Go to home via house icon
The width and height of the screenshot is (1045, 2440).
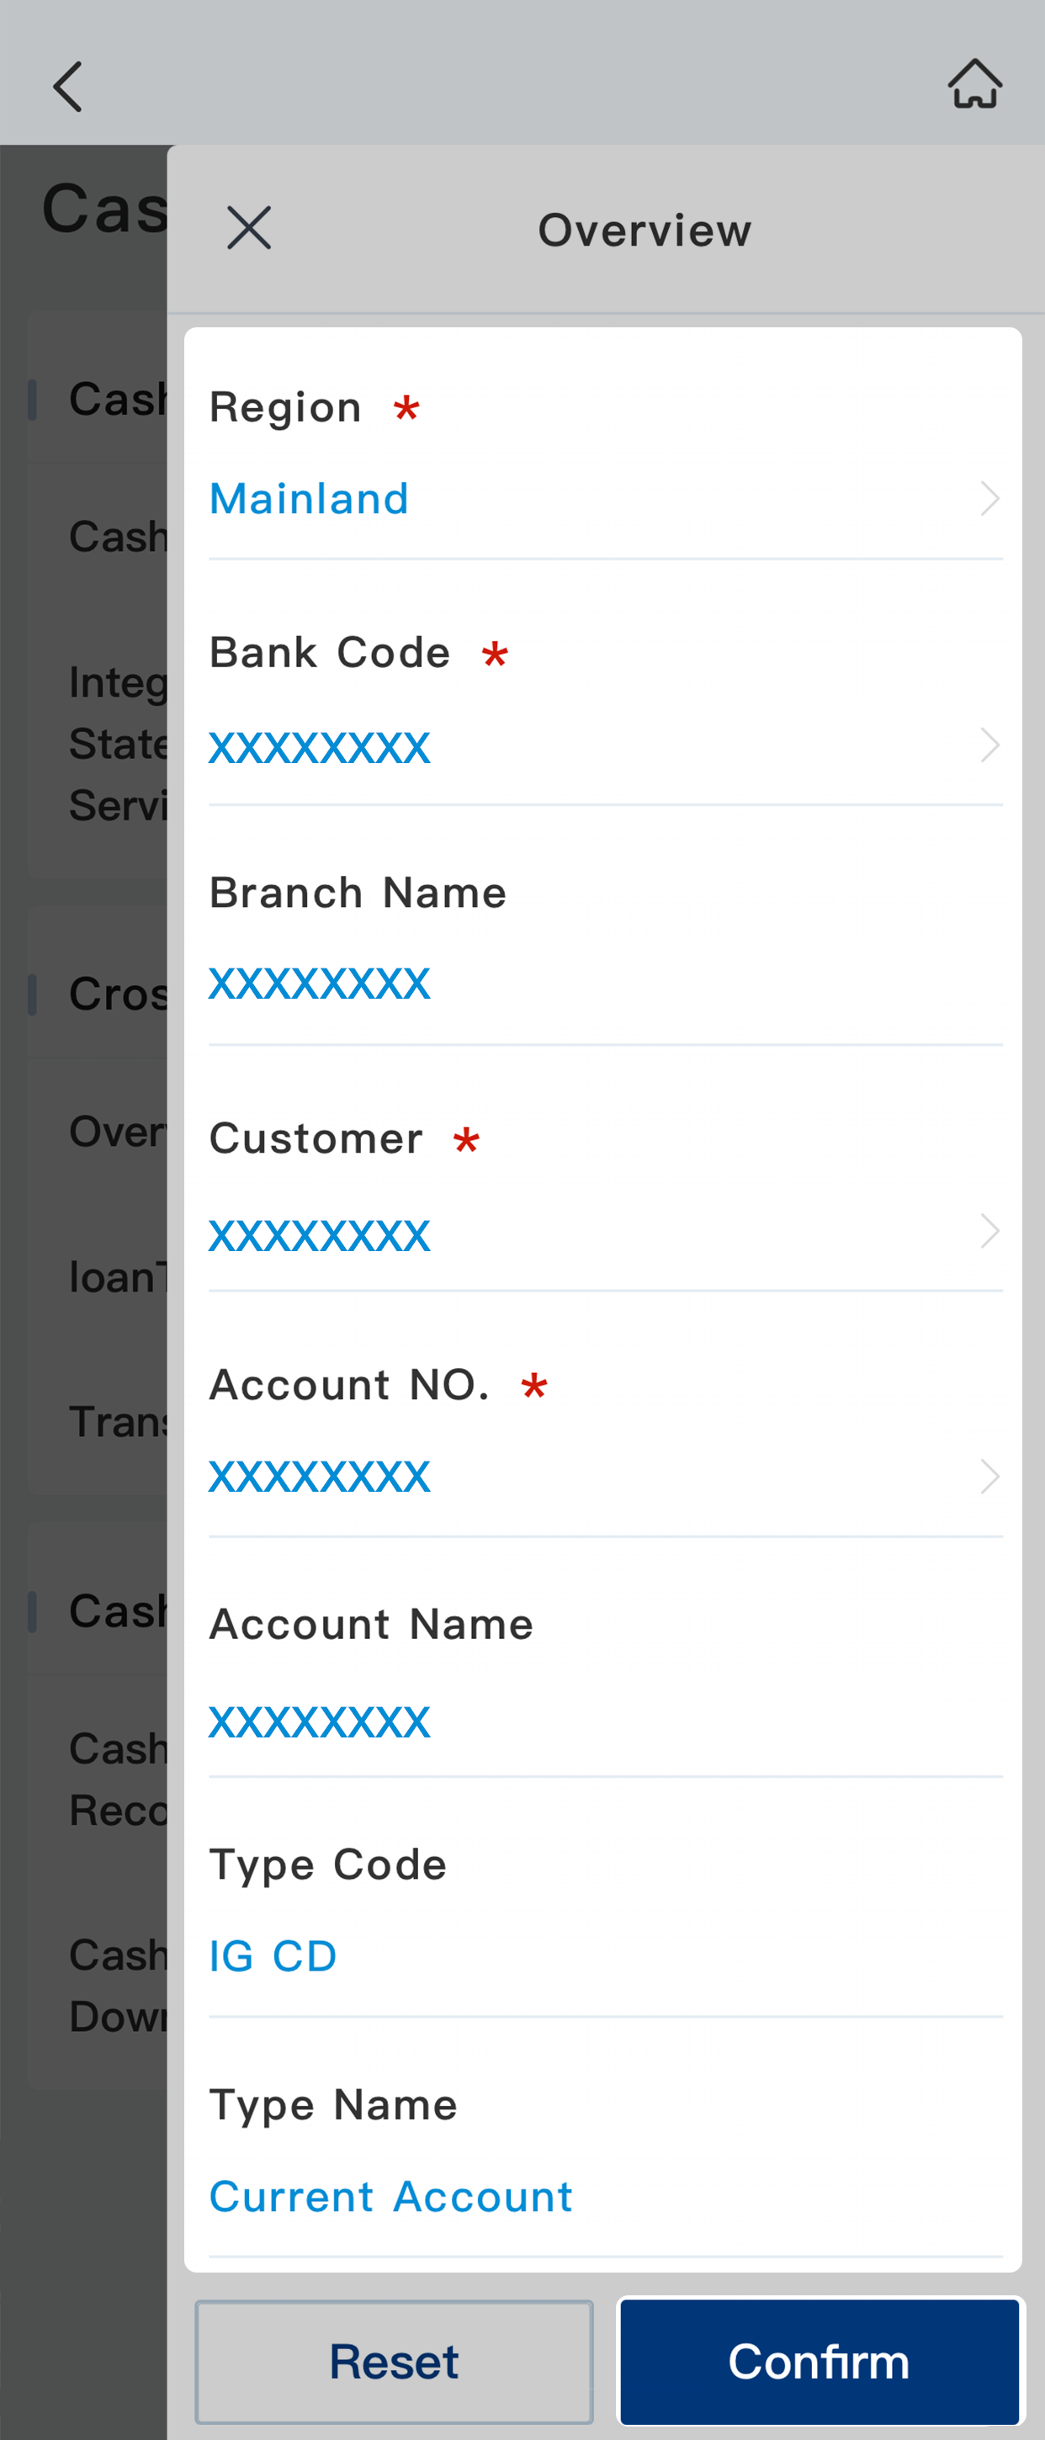click(x=975, y=84)
